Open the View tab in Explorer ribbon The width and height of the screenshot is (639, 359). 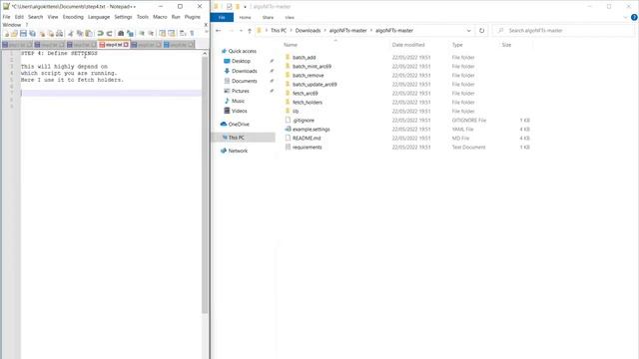[x=290, y=18]
